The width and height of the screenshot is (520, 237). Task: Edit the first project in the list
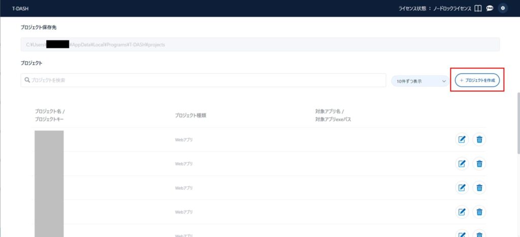coord(462,139)
